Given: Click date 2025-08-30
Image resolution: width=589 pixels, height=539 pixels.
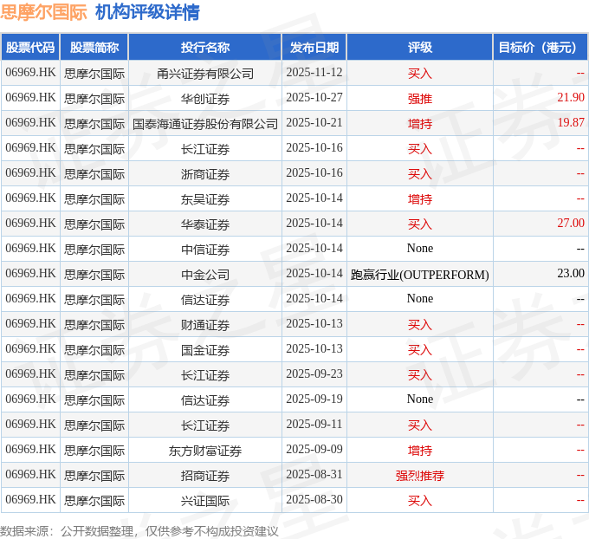Looking at the screenshot, I should point(314,499).
